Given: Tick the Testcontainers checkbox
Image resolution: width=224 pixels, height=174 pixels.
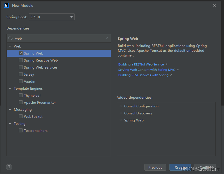Looking at the screenshot, I should [x=21, y=130].
